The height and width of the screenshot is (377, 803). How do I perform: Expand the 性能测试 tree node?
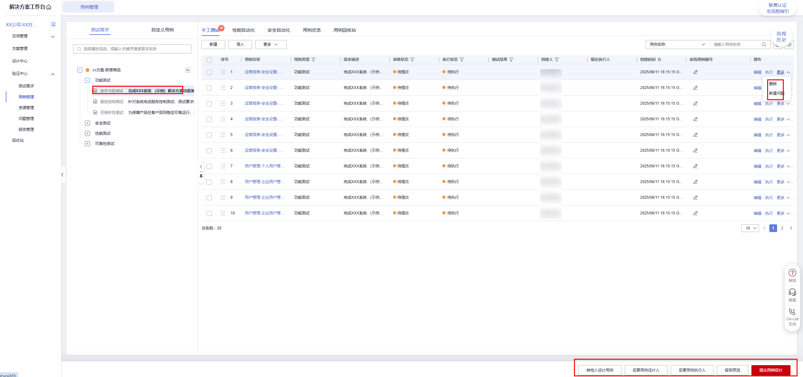(87, 133)
